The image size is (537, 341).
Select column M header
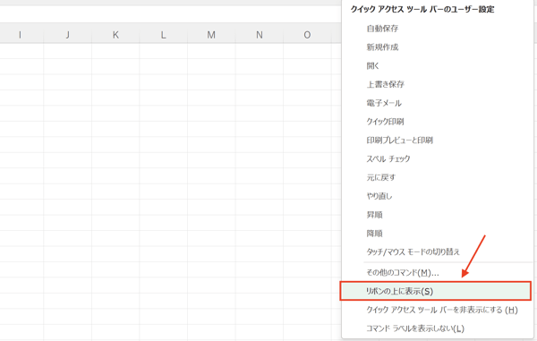pyautogui.click(x=211, y=35)
